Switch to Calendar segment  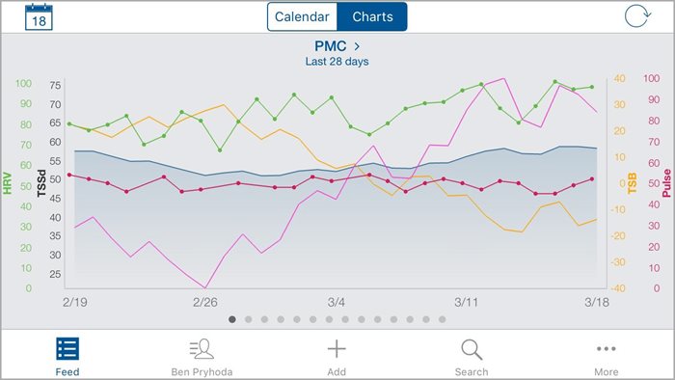click(x=302, y=16)
